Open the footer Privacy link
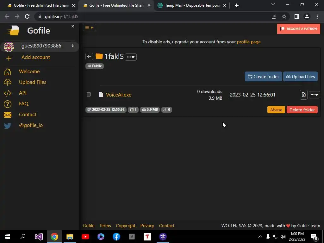The height and width of the screenshot is (243, 324). coord(147,226)
